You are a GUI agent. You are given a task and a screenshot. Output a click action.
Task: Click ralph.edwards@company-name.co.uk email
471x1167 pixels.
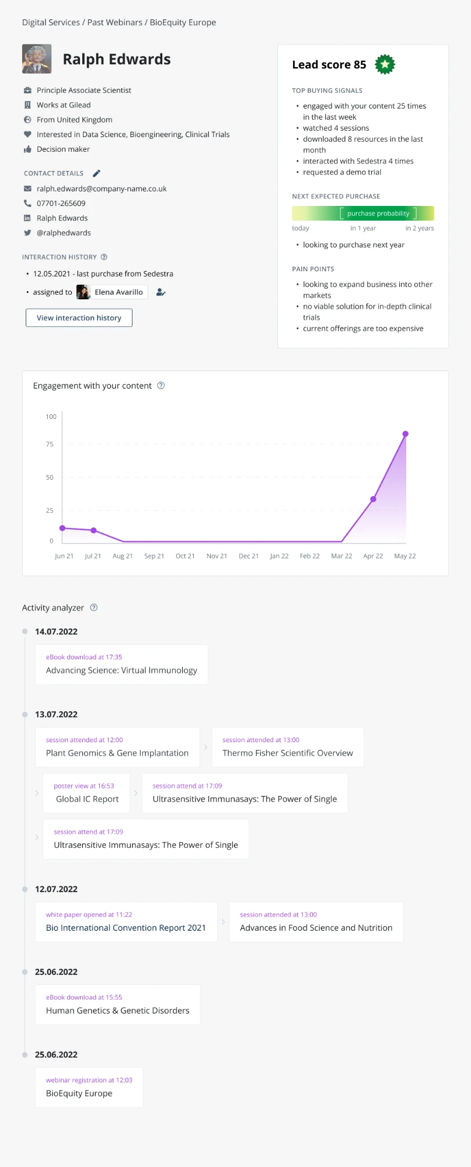tap(102, 188)
